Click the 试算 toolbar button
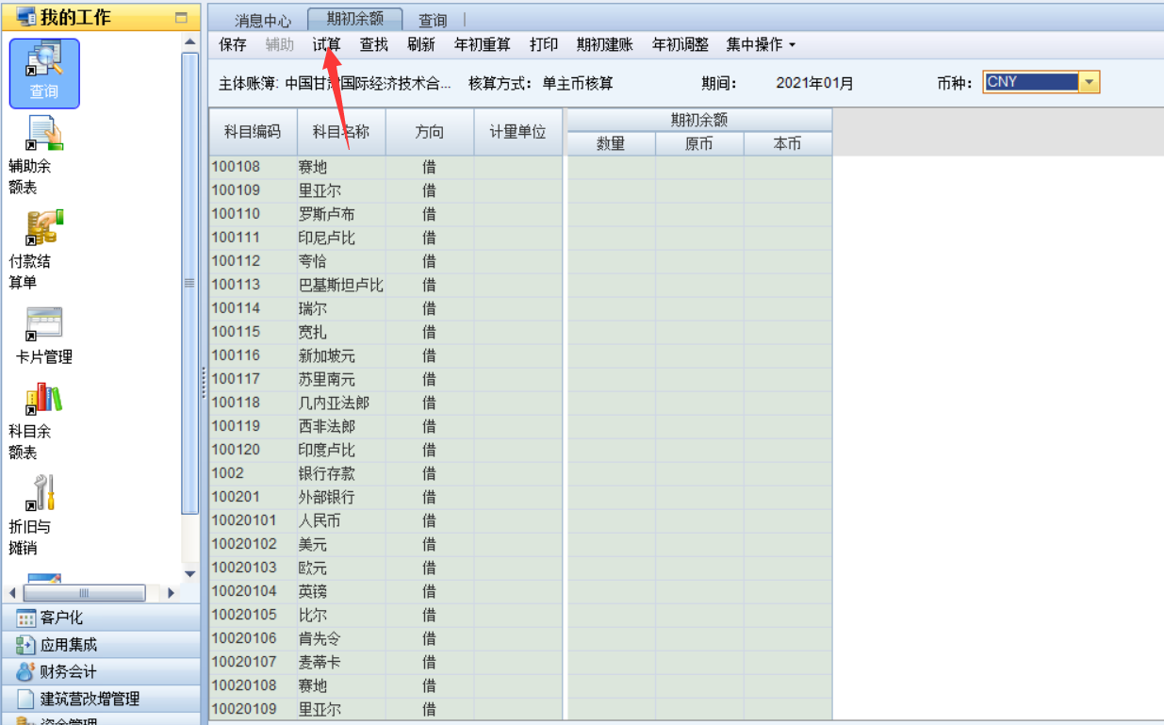 [326, 45]
